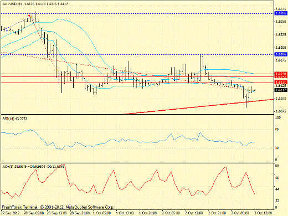Click the 2 Oct 13:00 time label

point(194,213)
